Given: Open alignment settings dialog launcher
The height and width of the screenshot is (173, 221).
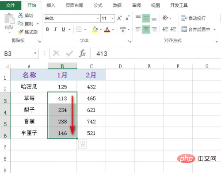Looking at the screenshot, I should tap(216, 41).
